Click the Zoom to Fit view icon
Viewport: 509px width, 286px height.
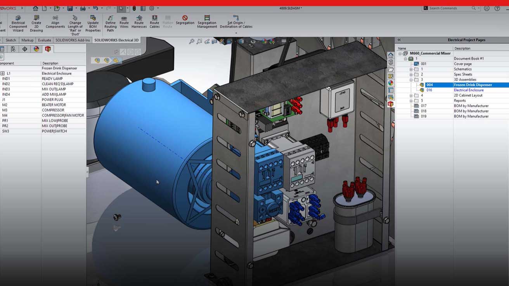[x=192, y=41]
